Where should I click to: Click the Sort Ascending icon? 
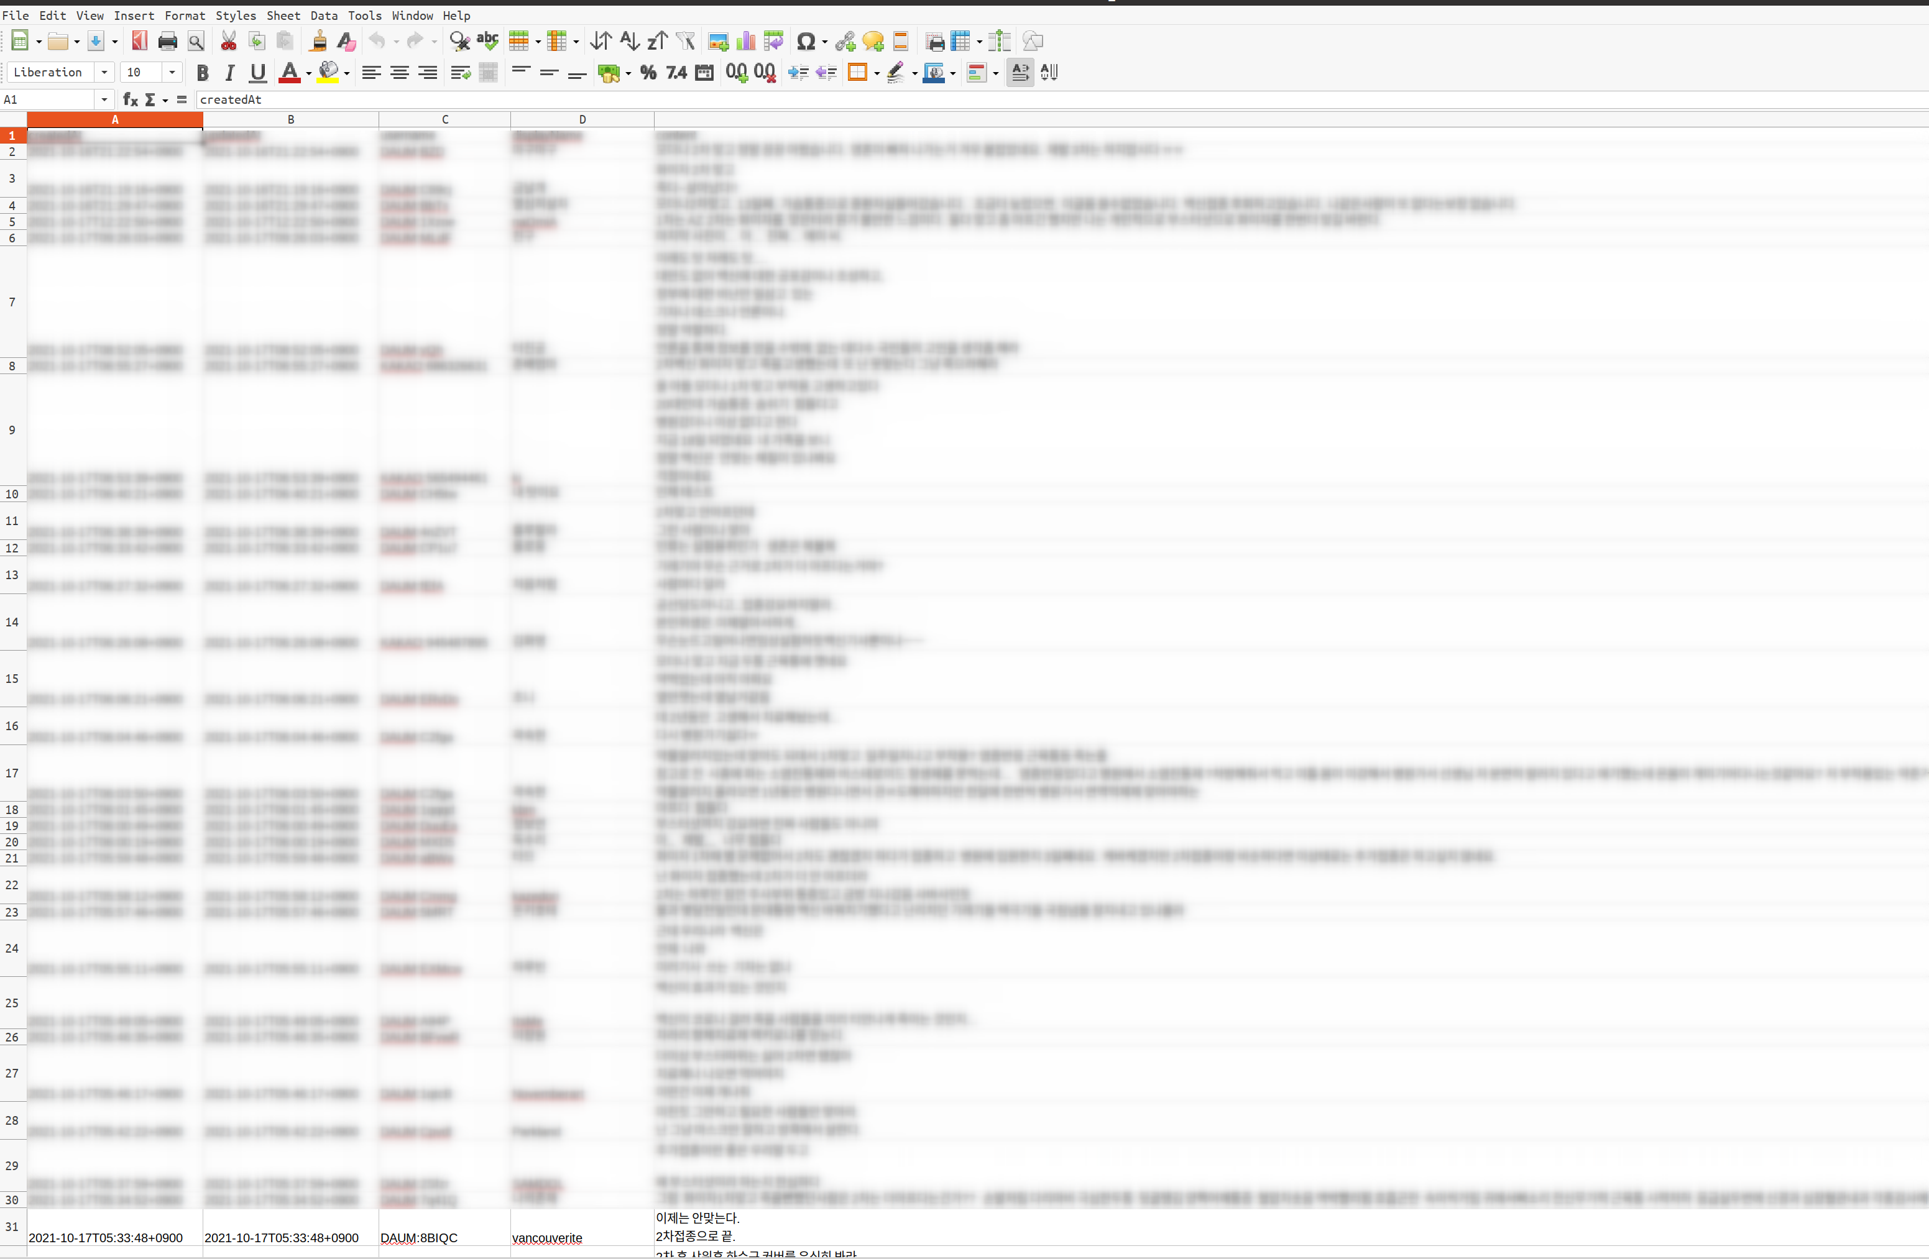pyautogui.click(x=630, y=41)
